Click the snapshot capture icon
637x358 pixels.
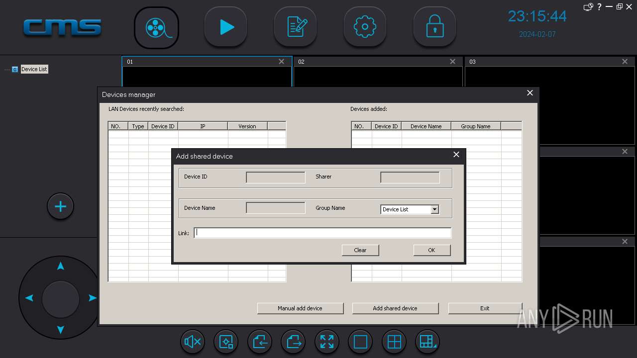226,342
